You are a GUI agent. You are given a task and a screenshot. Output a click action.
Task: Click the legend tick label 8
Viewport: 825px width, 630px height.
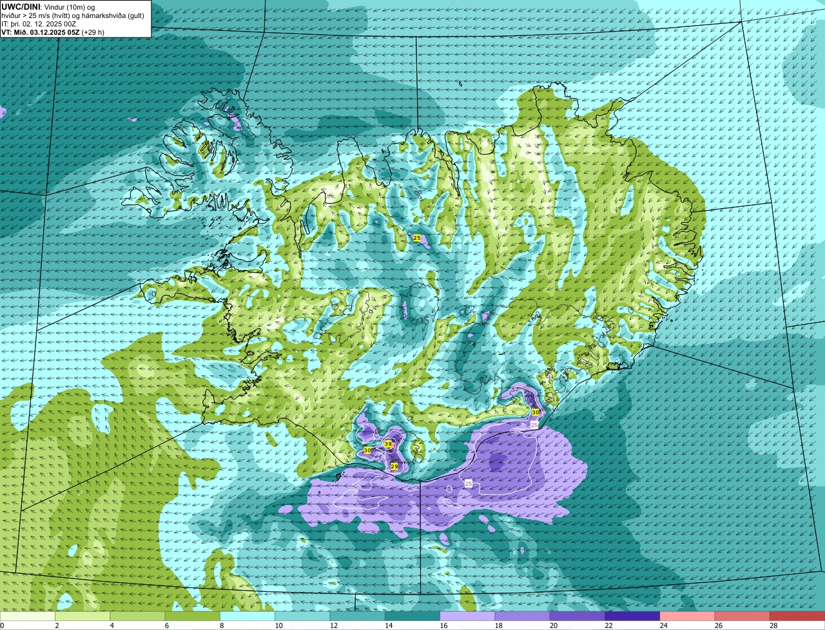click(221, 625)
